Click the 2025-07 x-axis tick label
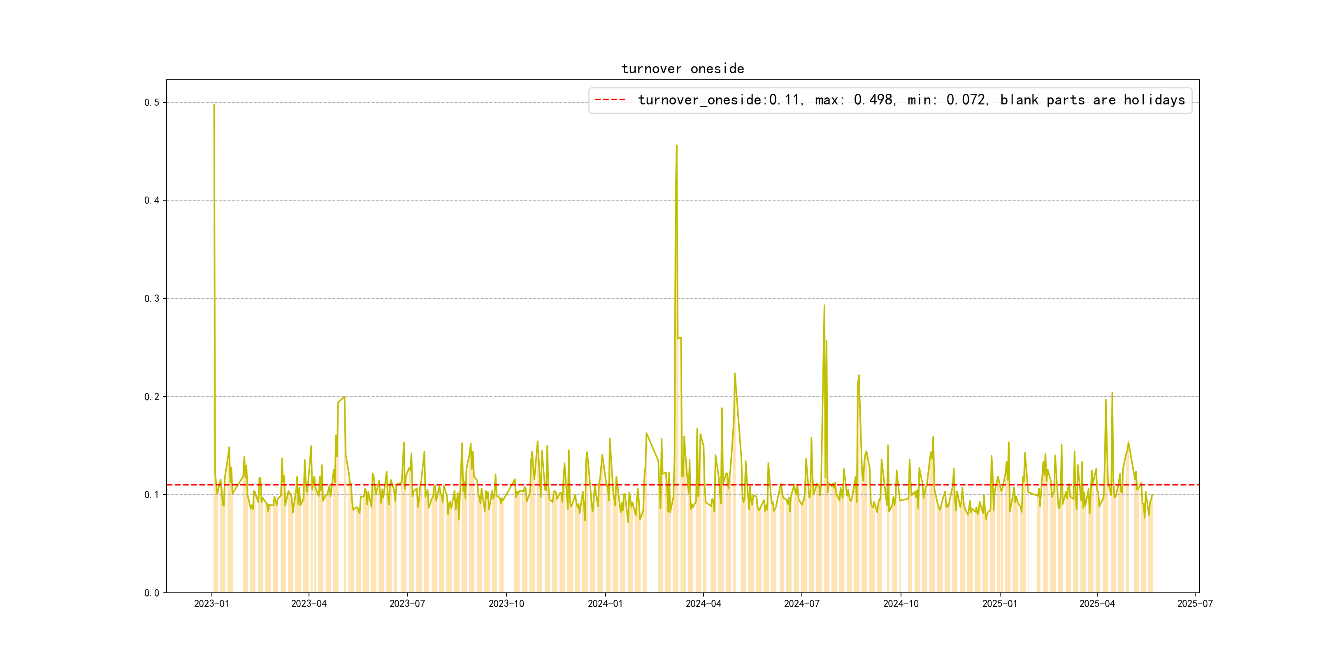Viewport: 1333px width, 666px height. tap(1195, 604)
